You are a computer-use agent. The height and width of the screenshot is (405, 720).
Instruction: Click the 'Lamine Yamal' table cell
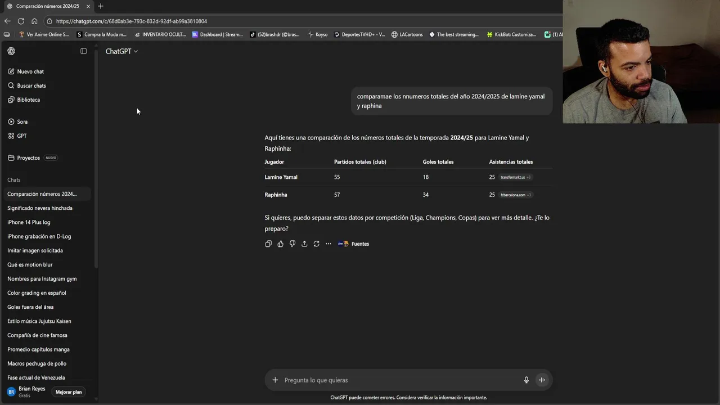(x=281, y=177)
